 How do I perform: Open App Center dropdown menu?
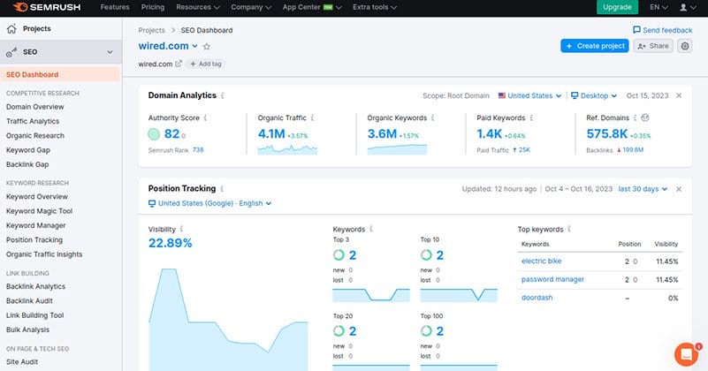tap(312, 7)
